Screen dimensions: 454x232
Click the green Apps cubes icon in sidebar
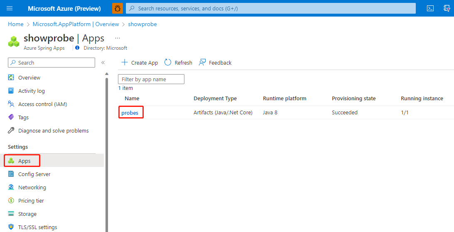11,161
